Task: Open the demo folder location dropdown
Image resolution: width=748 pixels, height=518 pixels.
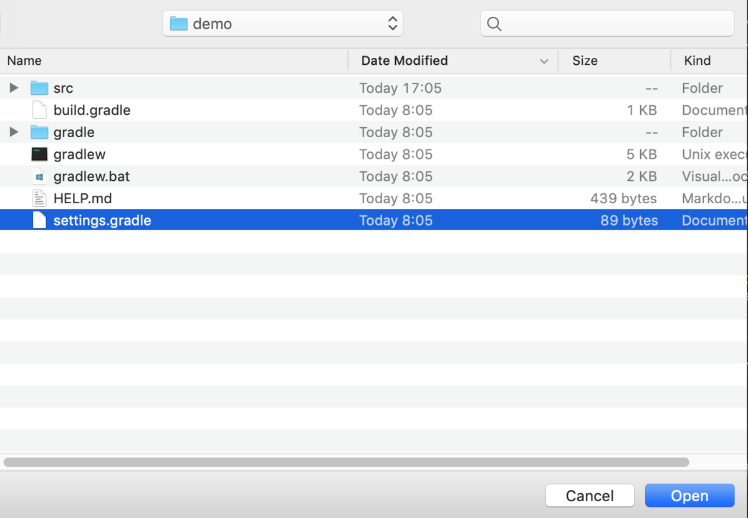Action: click(282, 24)
